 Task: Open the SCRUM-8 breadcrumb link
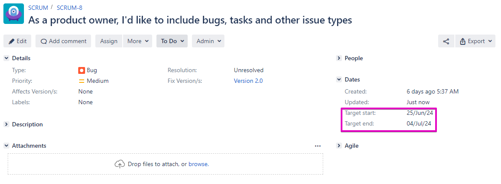click(69, 8)
